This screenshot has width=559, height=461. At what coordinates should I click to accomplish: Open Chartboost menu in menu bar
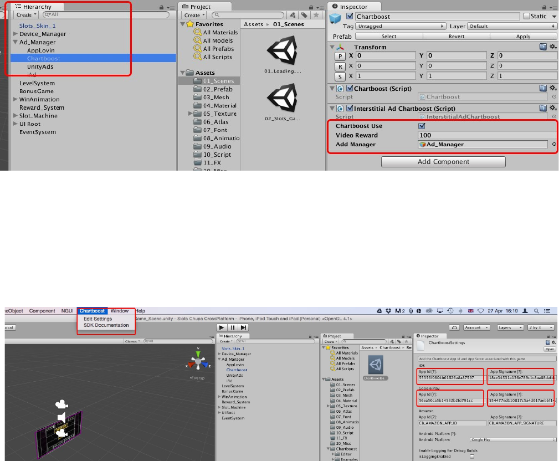[x=92, y=311]
